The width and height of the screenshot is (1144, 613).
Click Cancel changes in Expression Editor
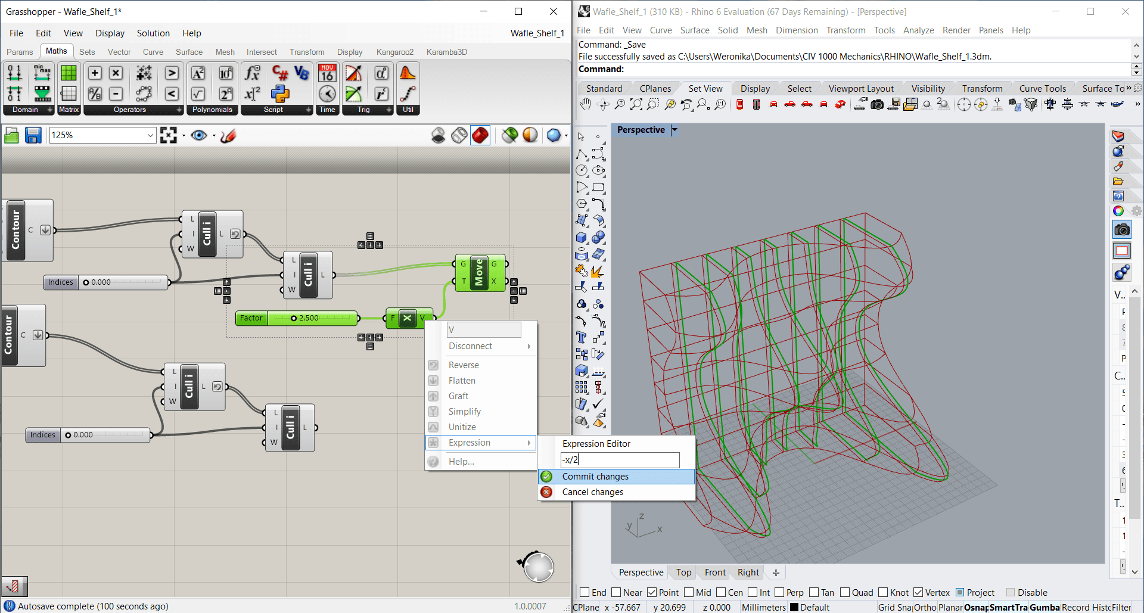point(592,492)
